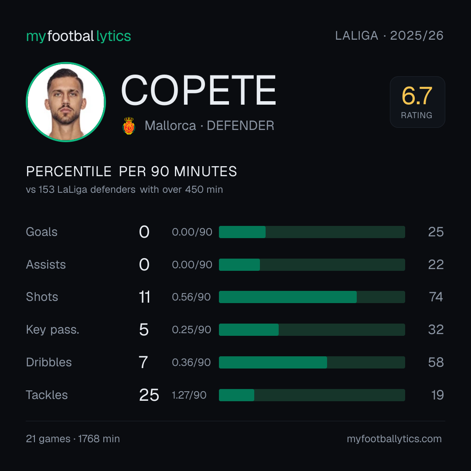Click the Assists percentile bar
This screenshot has width=471, height=471.
pos(312,265)
